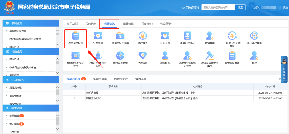Viewport: 289px width, 134px height.
Task: Select the 社保 icon
Action: point(254,57)
